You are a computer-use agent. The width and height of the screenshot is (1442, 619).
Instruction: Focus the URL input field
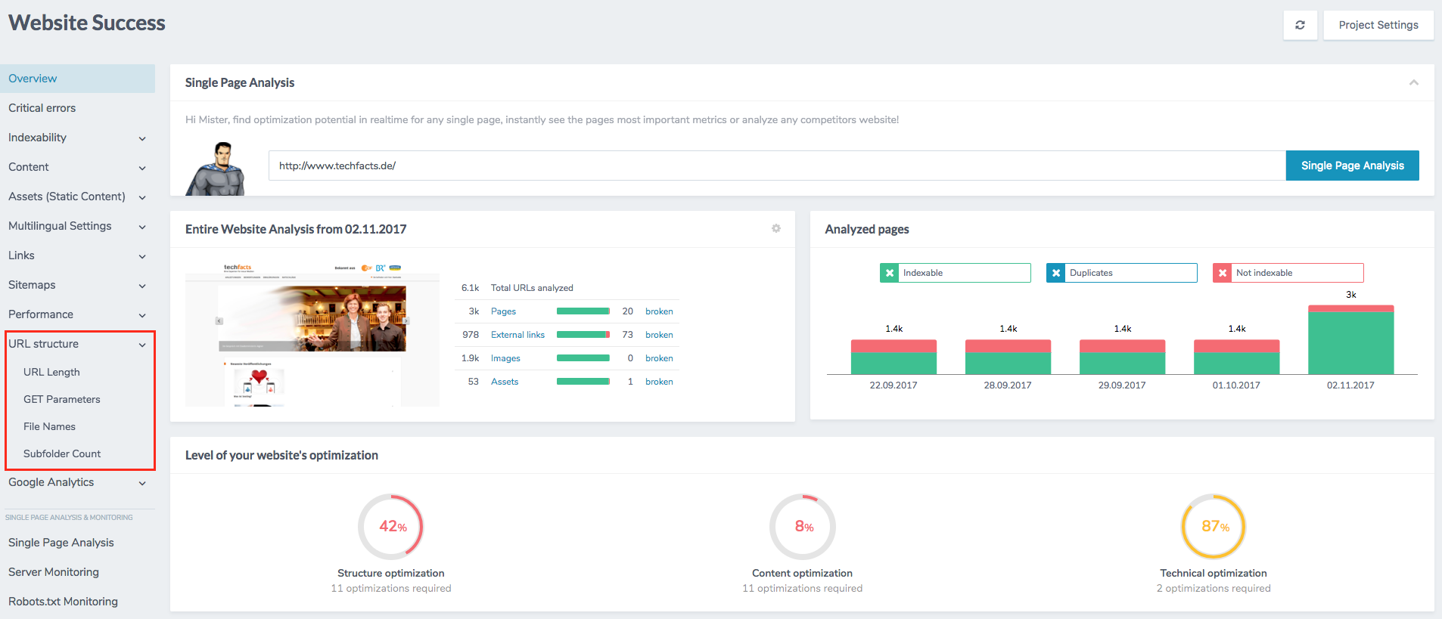[777, 166]
